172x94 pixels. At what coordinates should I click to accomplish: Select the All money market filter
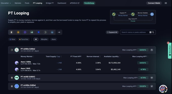coord(36,39)
